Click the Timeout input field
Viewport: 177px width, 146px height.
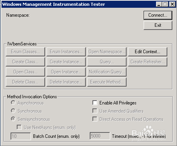click(100, 136)
